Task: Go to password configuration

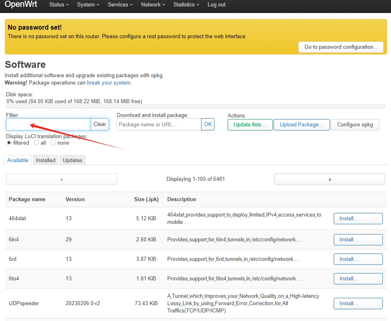Action: pyautogui.click(x=341, y=47)
